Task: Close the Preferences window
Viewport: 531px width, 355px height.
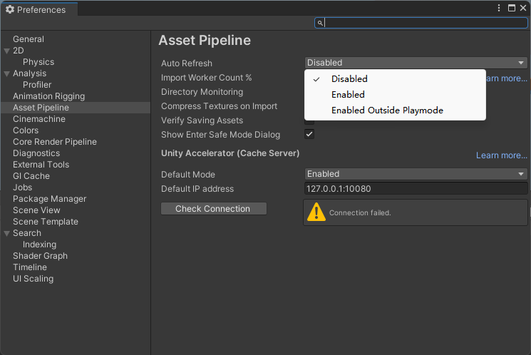Action: pos(523,8)
